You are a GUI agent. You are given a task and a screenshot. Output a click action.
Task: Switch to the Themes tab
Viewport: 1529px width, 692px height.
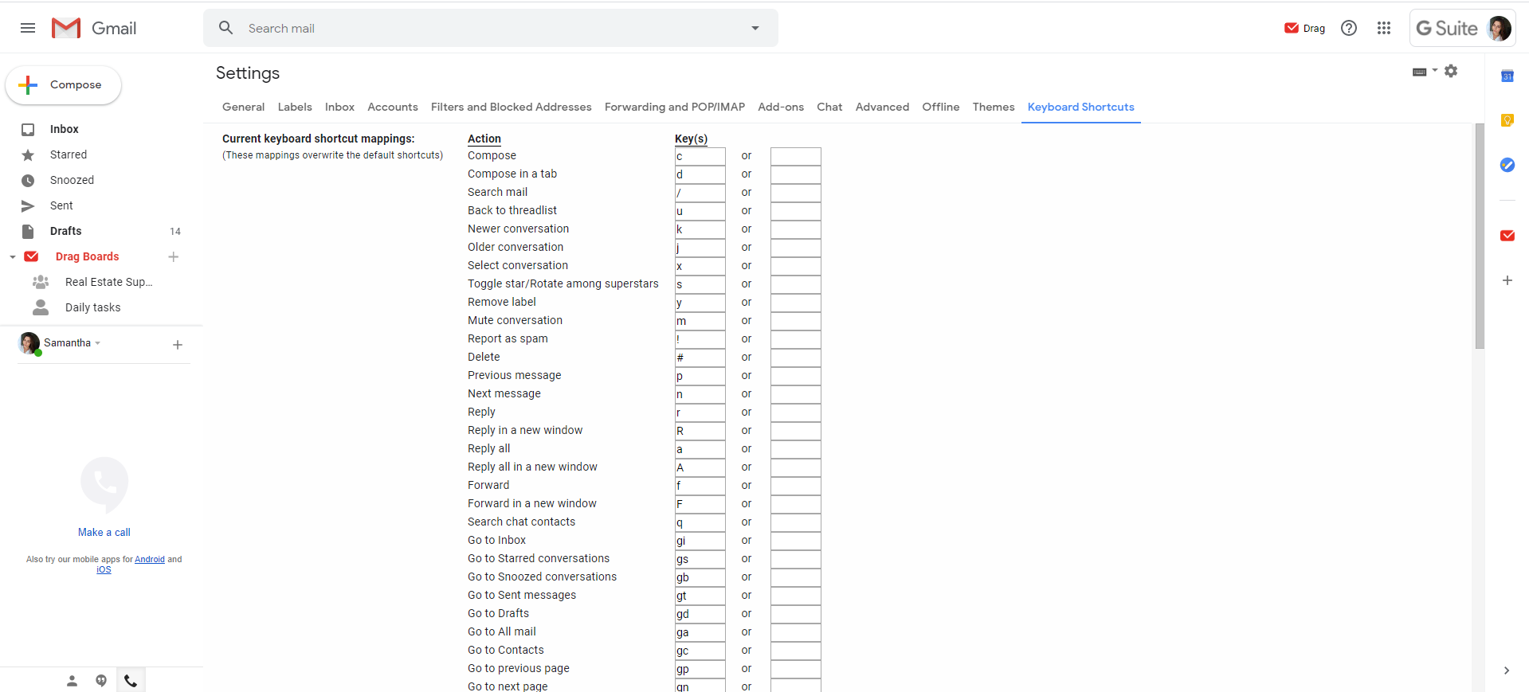tap(994, 107)
